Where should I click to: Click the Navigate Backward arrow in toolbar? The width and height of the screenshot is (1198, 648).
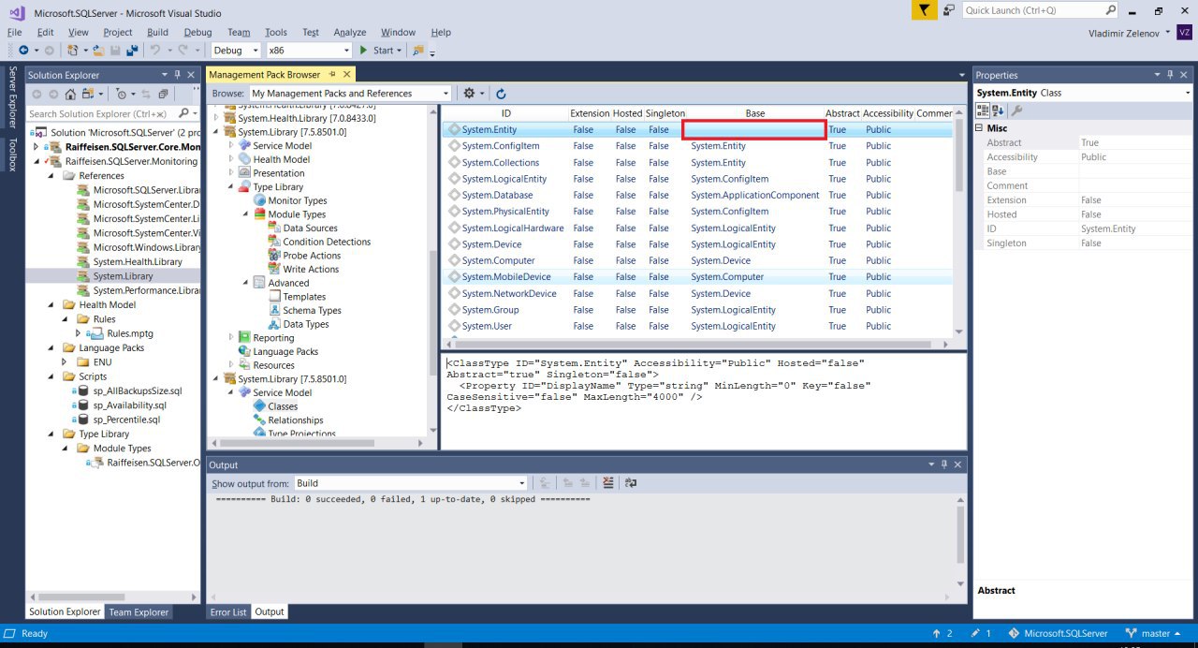point(22,51)
